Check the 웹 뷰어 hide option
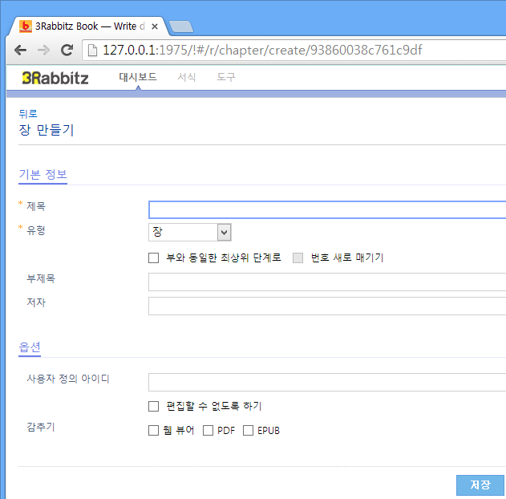The height and width of the screenshot is (499, 506). [x=154, y=431]
